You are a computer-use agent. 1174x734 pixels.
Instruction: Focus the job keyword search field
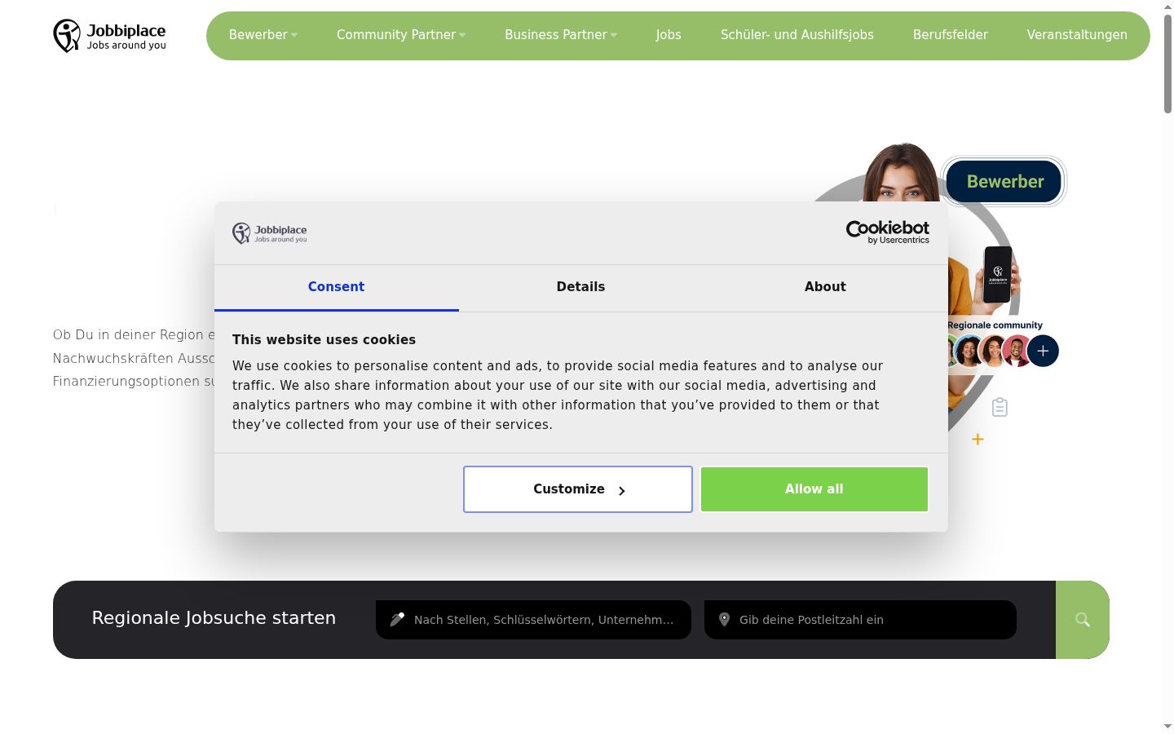(x=533, y=620)
